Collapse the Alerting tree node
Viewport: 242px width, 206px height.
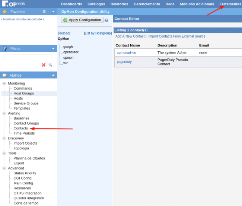[4, 113]
